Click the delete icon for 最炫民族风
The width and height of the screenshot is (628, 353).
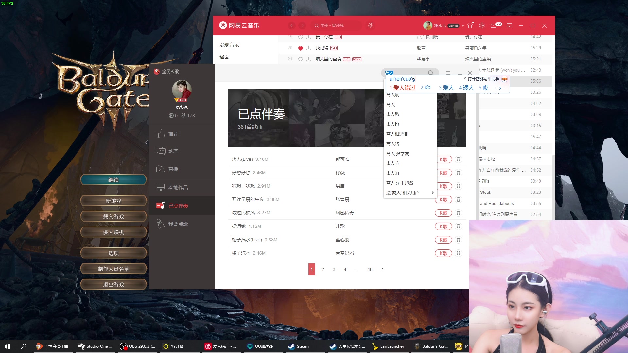[x=459, y=213]
